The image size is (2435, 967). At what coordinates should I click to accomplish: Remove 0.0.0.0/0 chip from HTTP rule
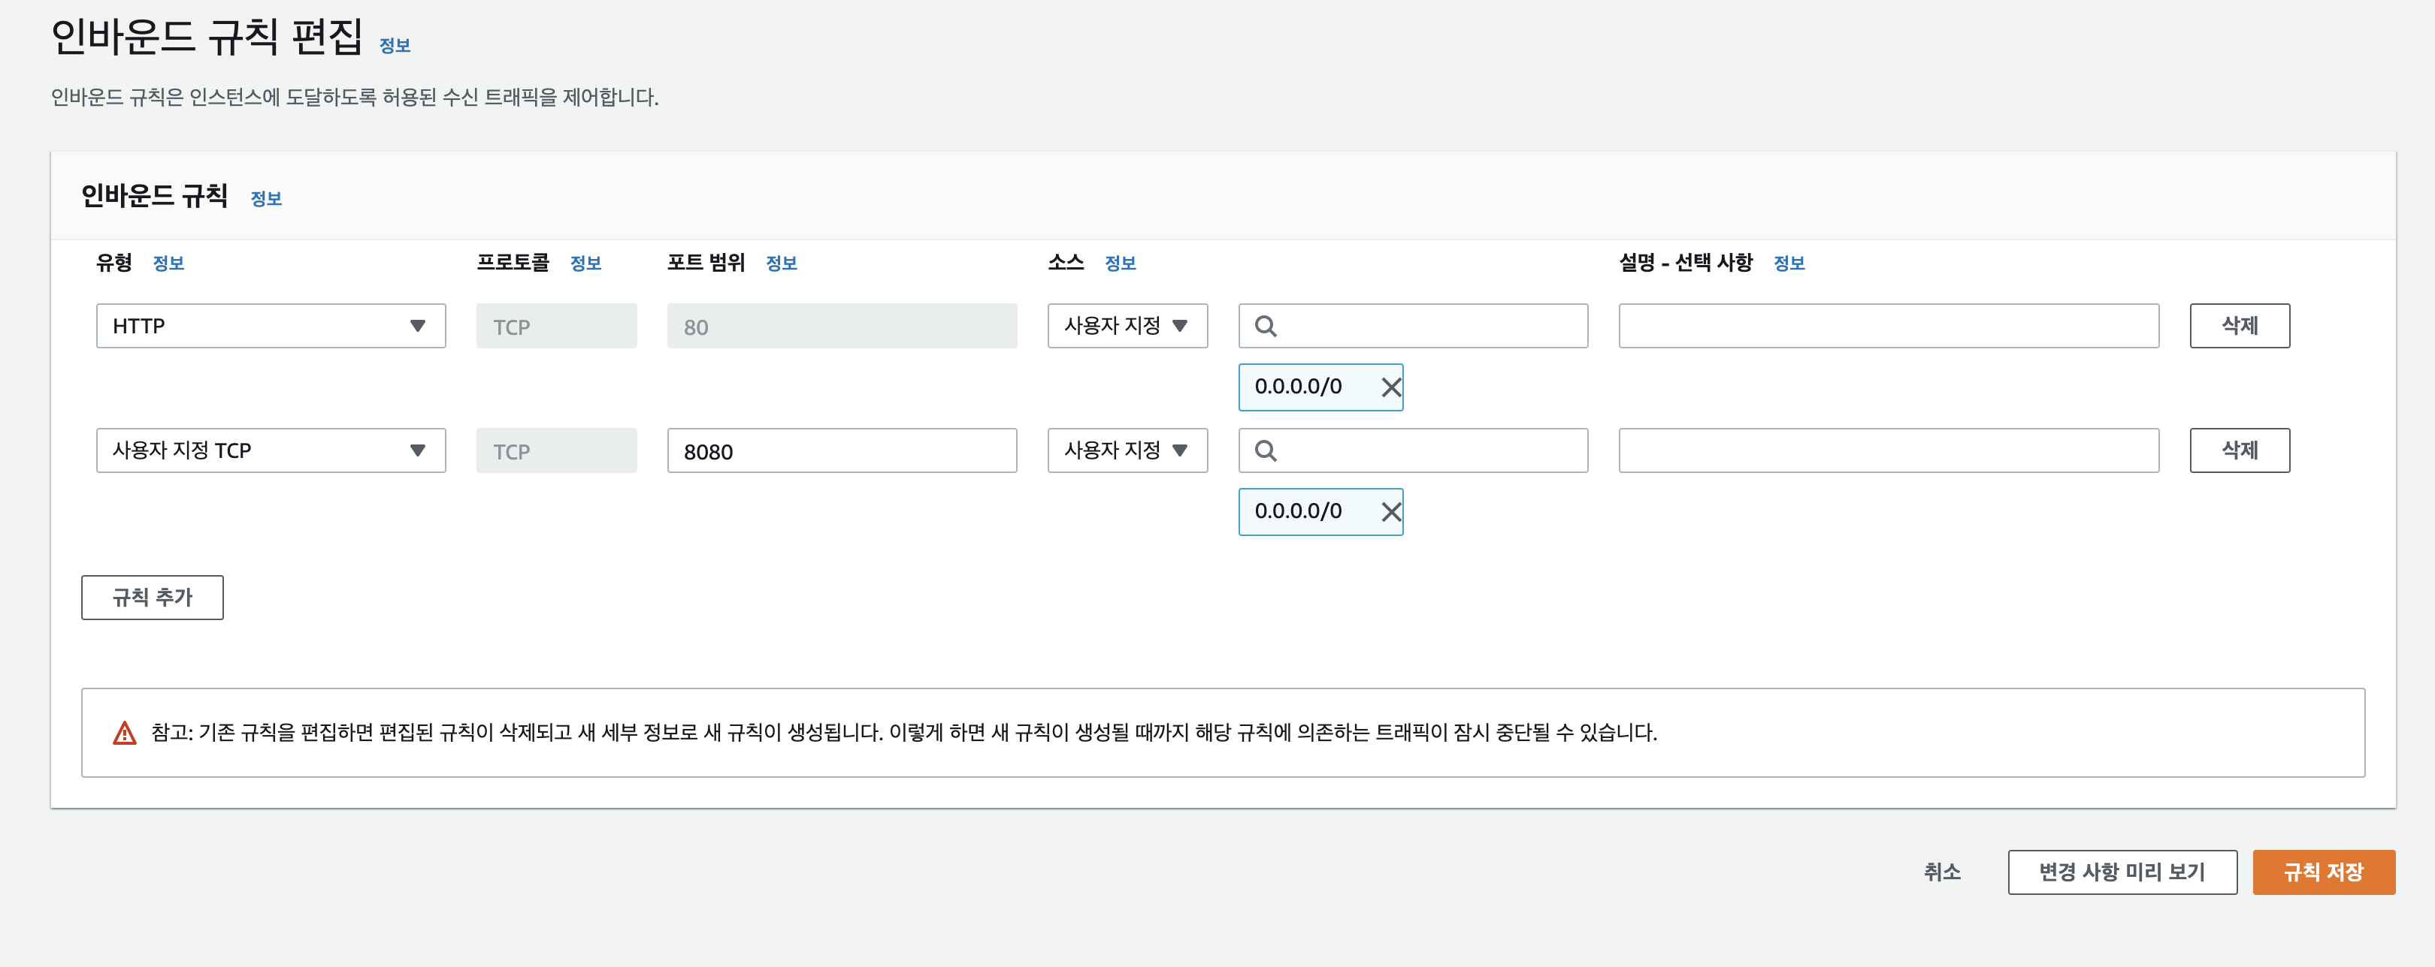point(1390,387)
